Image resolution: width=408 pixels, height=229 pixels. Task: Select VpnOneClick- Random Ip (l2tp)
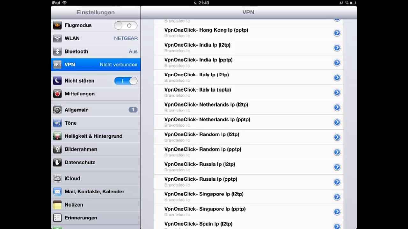tap(249, 137)
